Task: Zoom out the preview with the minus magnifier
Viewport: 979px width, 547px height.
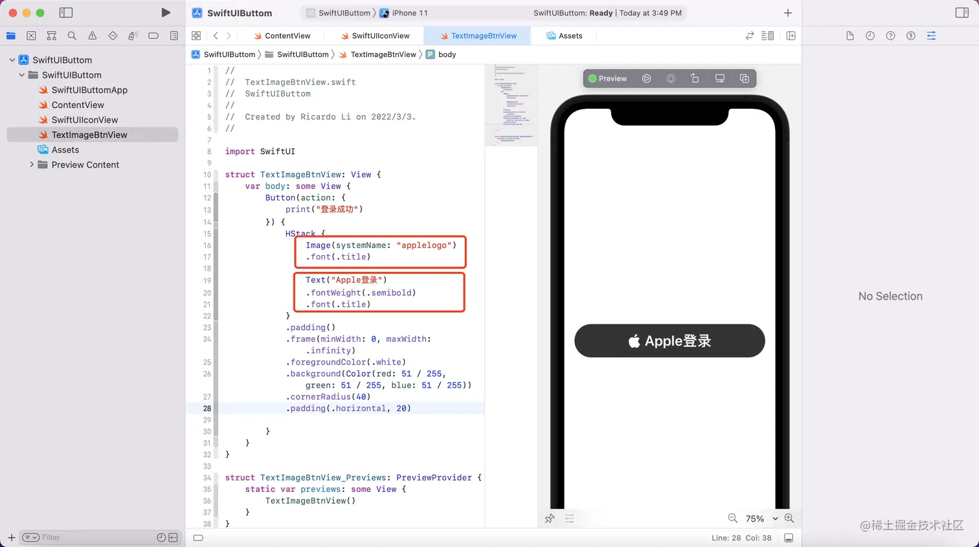Action: pos(732,519)
